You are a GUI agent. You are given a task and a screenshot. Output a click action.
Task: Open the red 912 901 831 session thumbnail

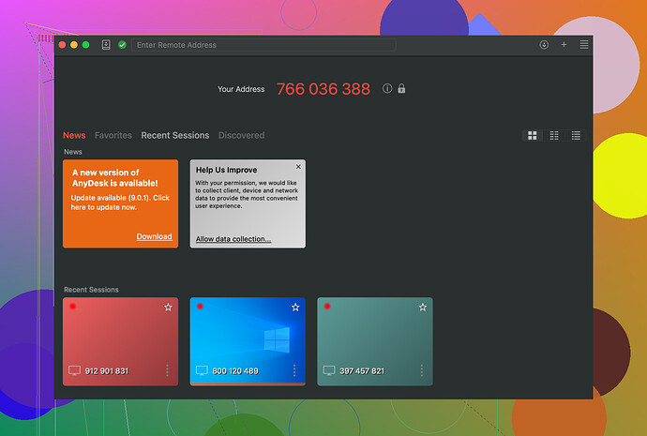click(120, 341)
